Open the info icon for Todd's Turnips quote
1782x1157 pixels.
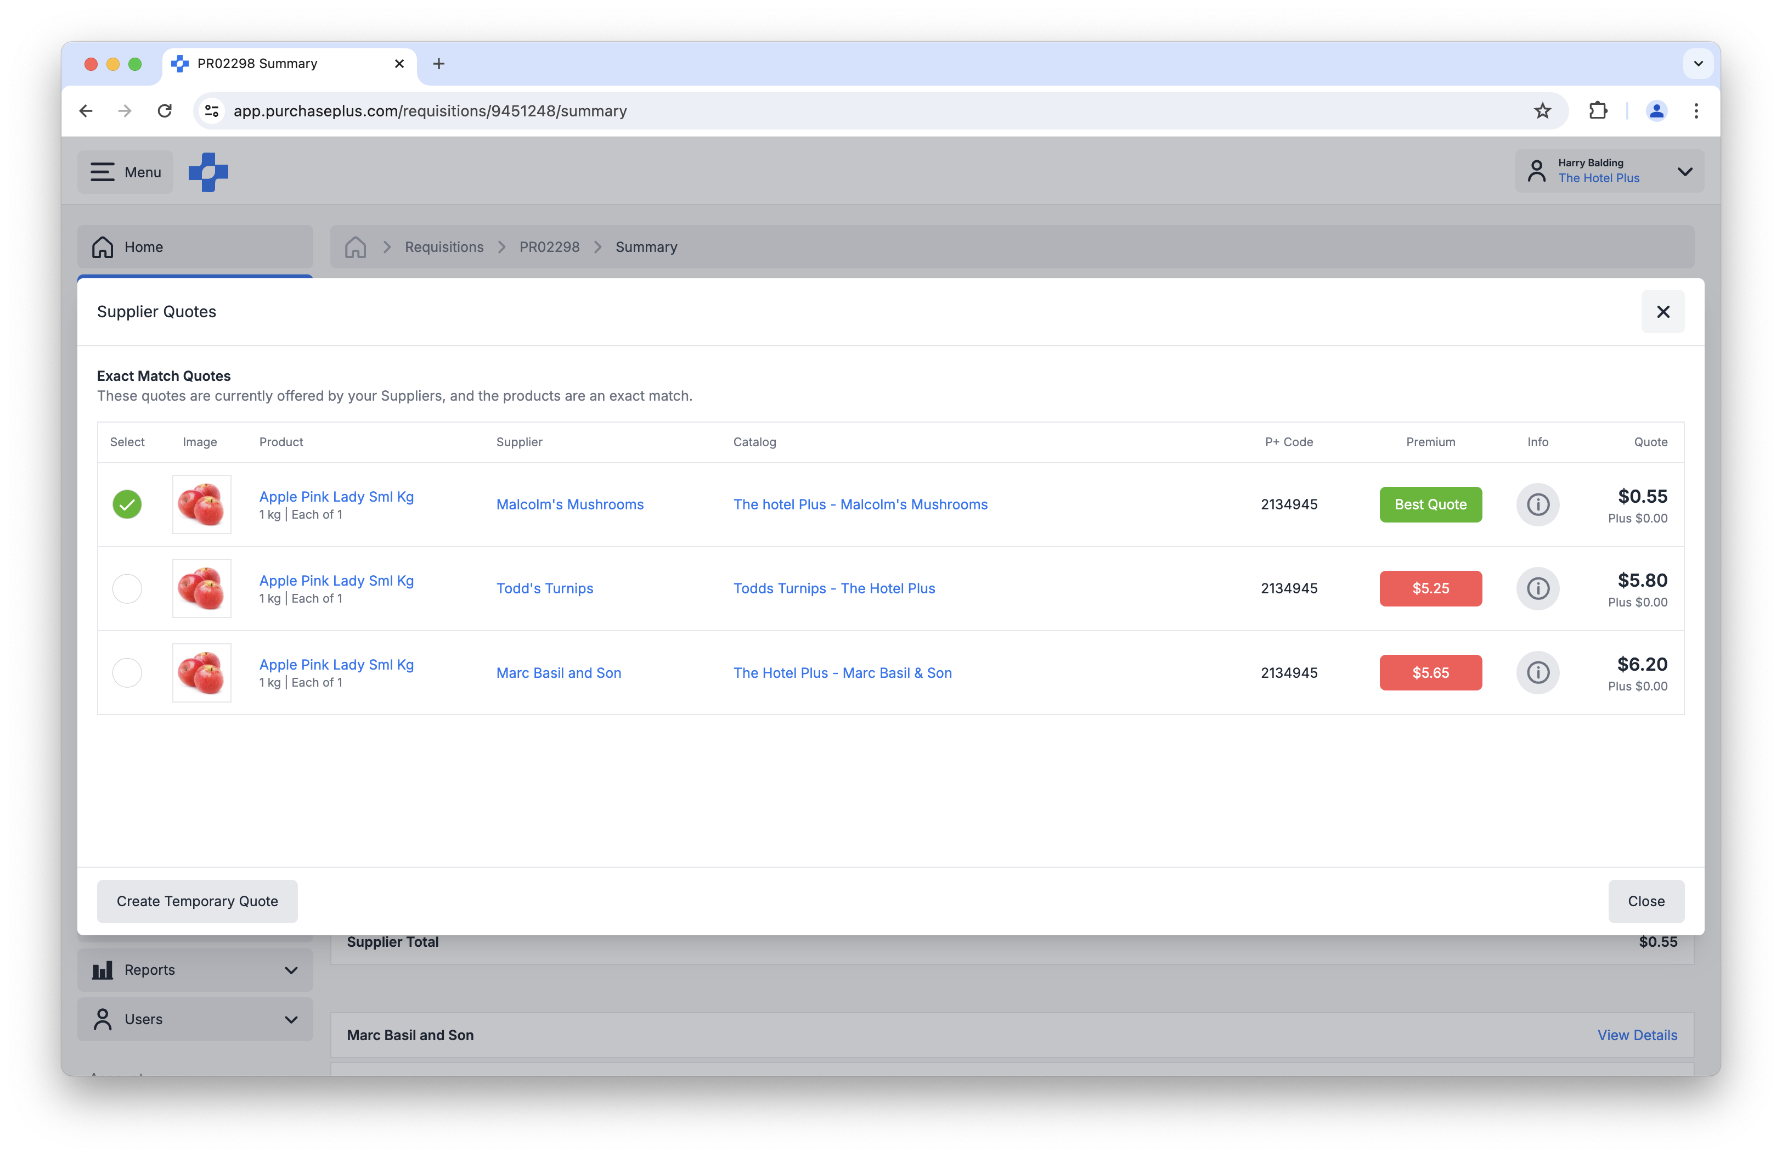(x=1537, y=588)
